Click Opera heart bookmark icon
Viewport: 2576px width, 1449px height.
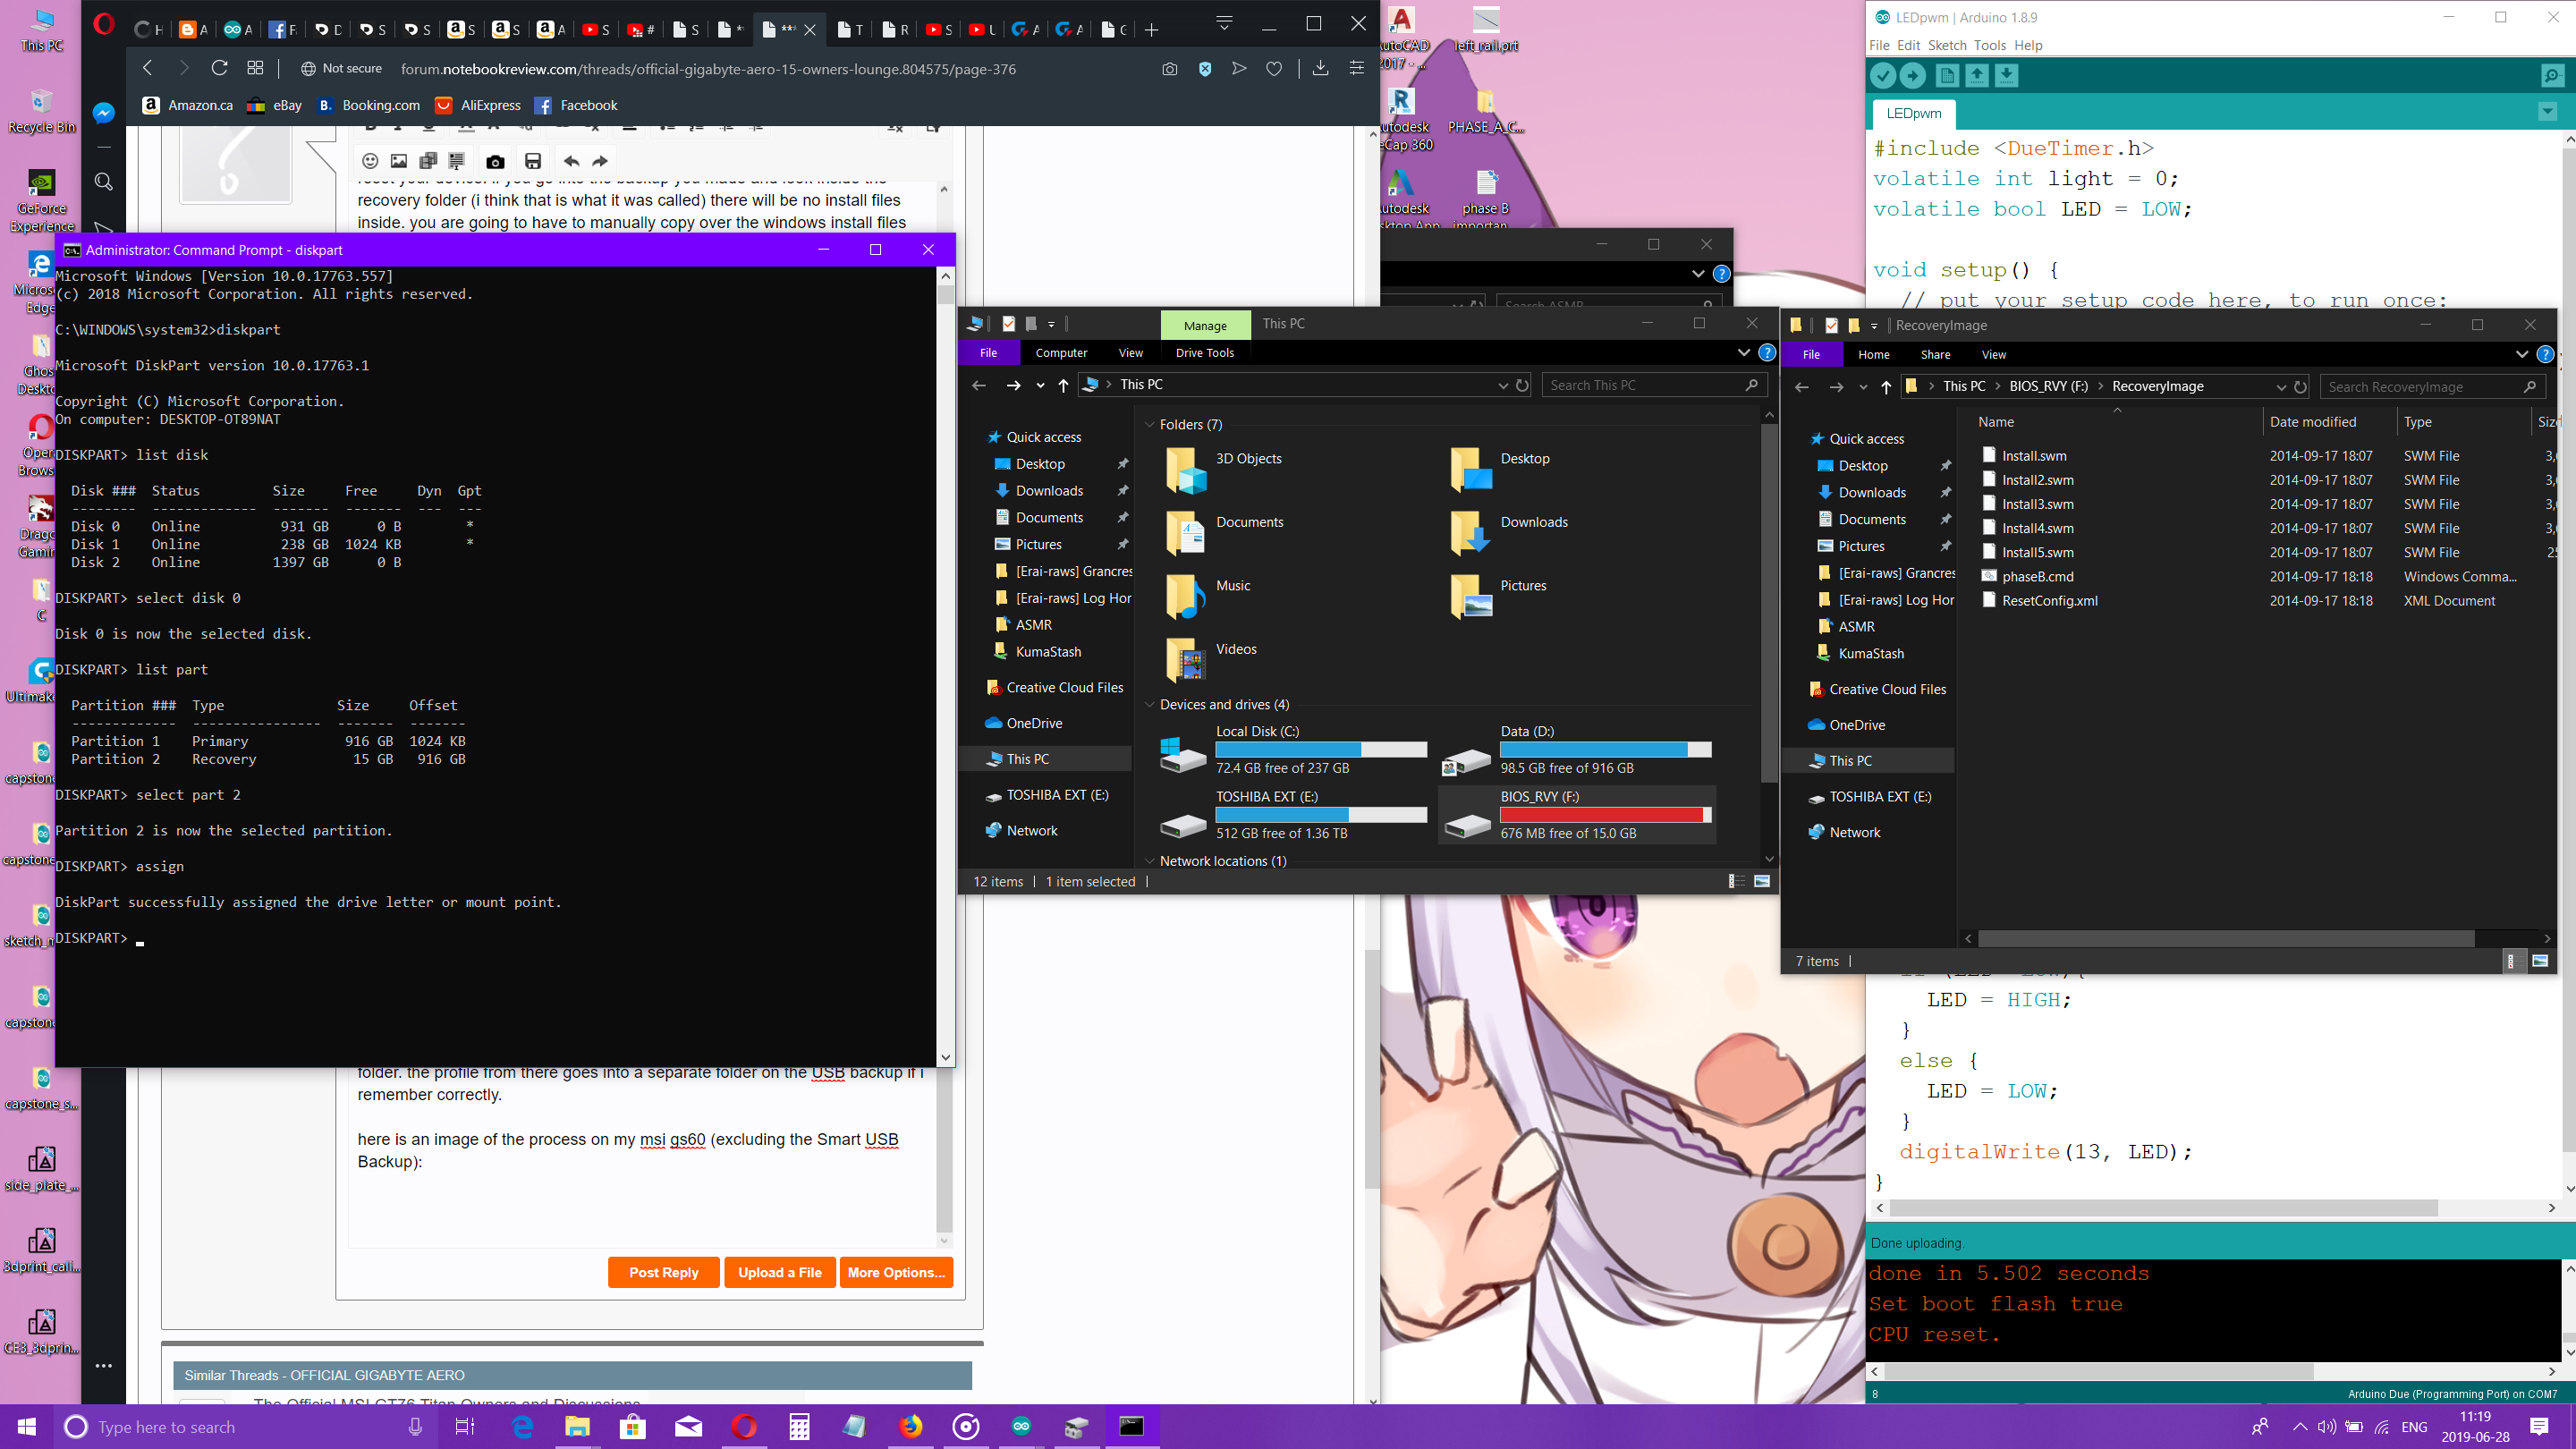pyautogui.click(x=1274, y=69)
